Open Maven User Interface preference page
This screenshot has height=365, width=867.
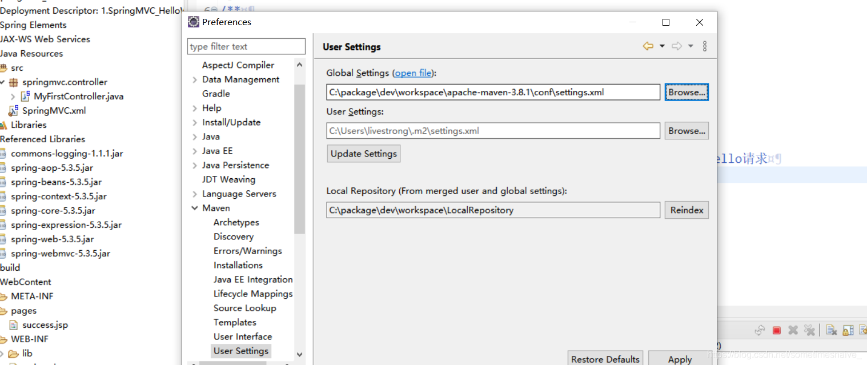(243, 336)
